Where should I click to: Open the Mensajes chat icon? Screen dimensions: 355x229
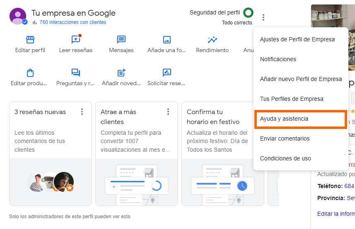pyautogui.click(x=121, y=40)
